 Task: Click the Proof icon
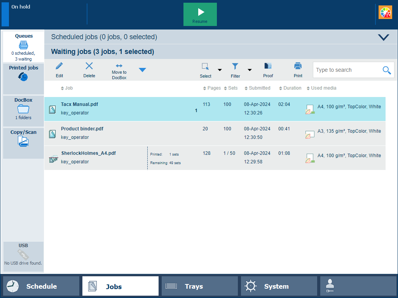pos(268,66)
